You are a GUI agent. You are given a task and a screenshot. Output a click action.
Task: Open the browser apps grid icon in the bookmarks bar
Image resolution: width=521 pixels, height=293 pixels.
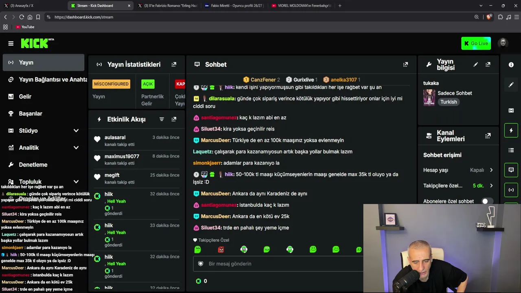click(x=5, y=27)
